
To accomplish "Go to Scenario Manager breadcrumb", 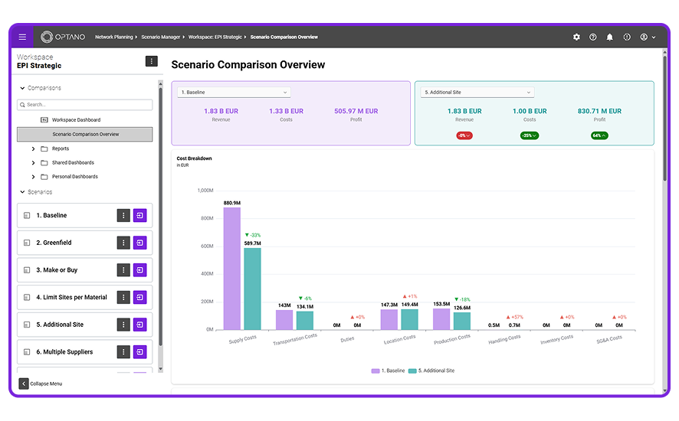I will [161, 38].
